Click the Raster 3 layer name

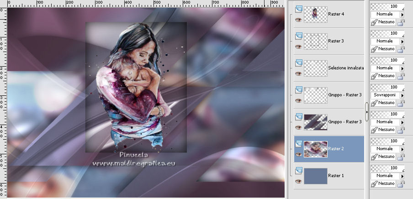pyautogui.click(x=336, y=41)
